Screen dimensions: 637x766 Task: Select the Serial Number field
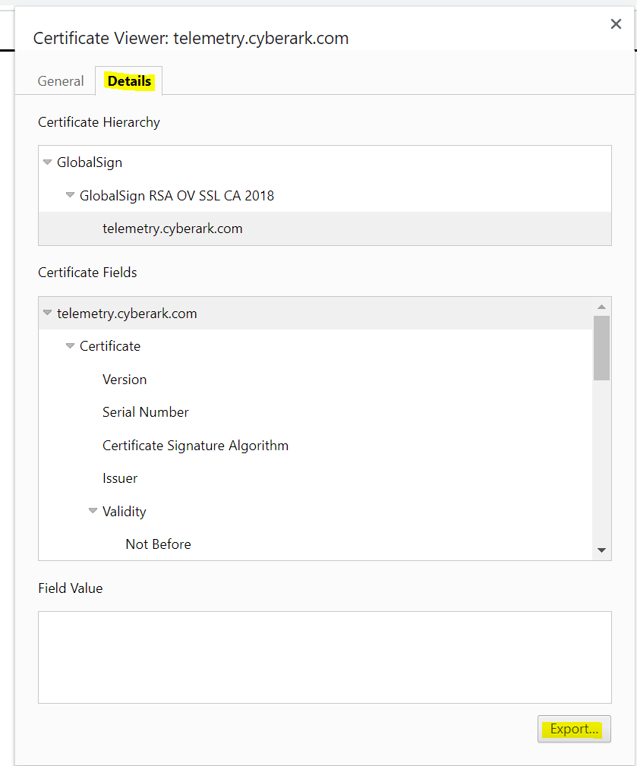pos(145,412)
